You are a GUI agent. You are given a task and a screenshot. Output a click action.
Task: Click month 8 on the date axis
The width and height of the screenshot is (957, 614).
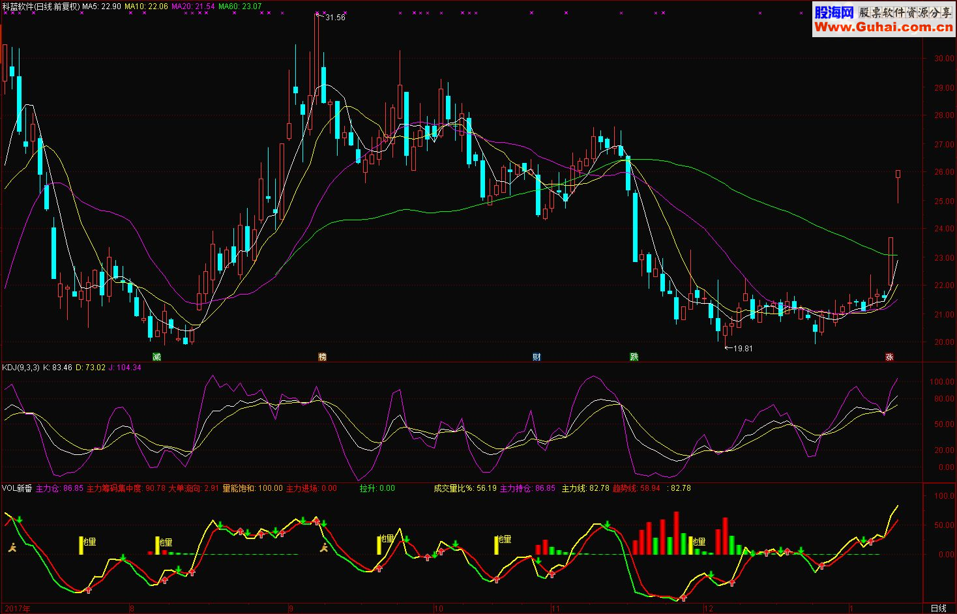132,609
